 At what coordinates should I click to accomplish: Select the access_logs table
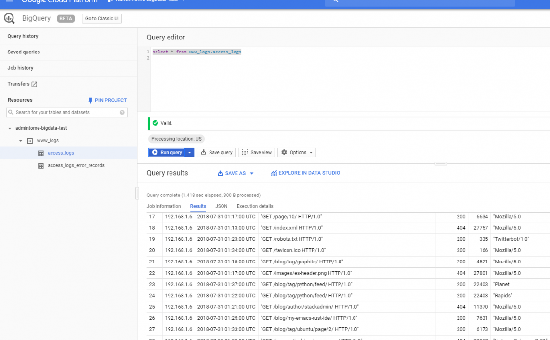tap(61, 153)
